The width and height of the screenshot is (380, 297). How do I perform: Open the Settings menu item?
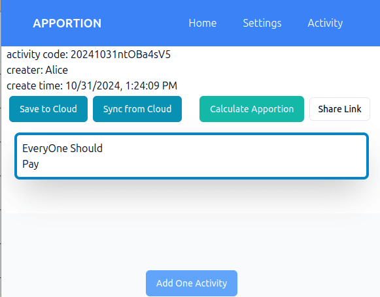tap(262, 23)
